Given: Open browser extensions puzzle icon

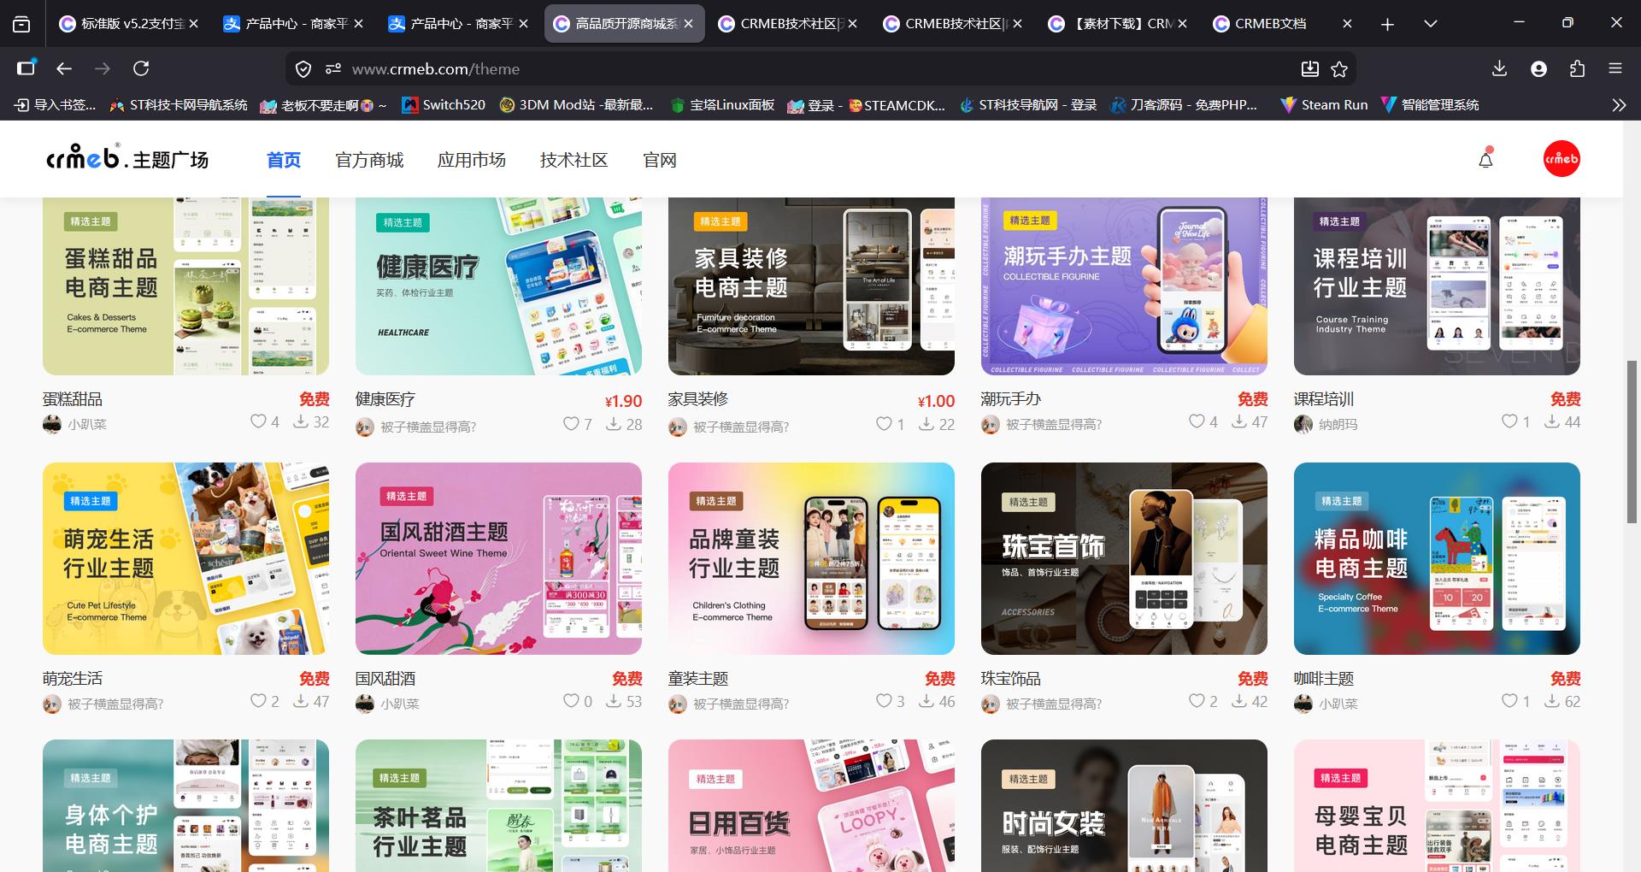Looking at the screenshot, I should tap(1577, 69).
